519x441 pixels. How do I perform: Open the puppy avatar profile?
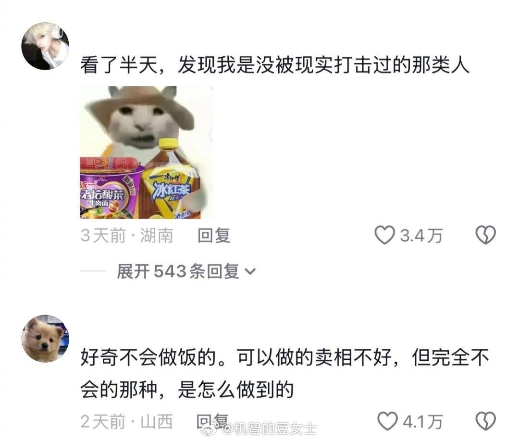[45, 339]
